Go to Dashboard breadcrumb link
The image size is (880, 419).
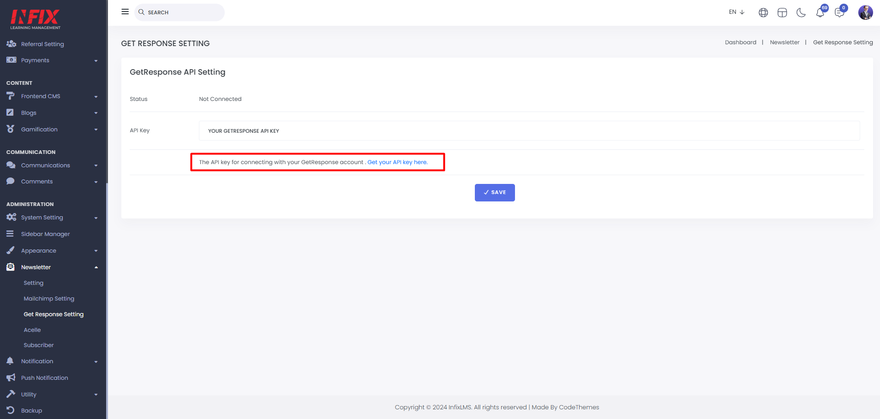(x=741, y=42)
